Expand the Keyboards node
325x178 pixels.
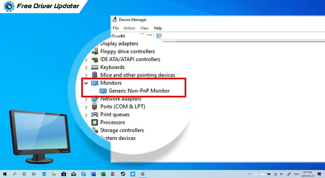click(86, 68)
